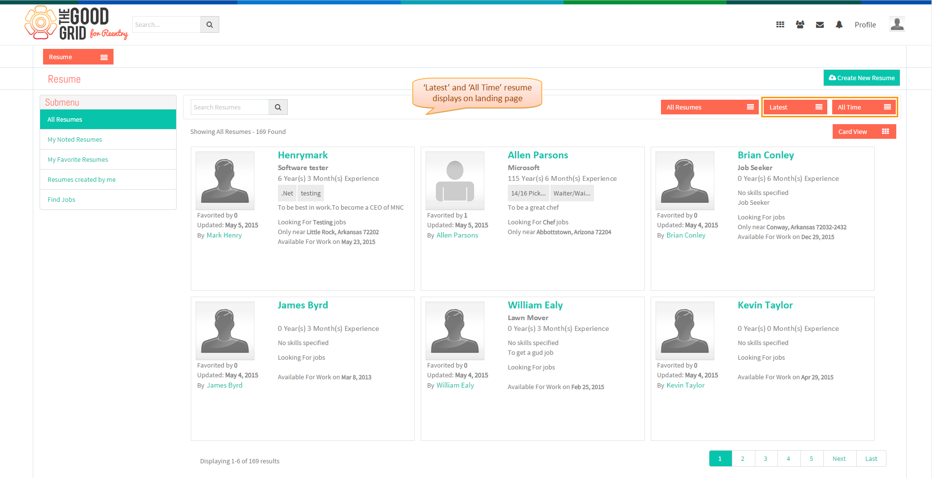Open the notifications bell icon
This screenshot has height=478, width=932.
click(839, 24)
